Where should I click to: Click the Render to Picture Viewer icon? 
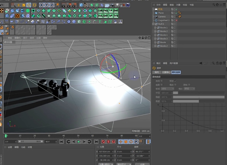[x=69, y=5]
